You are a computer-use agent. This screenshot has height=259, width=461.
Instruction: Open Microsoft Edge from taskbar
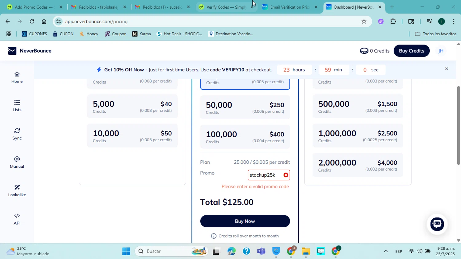click(231, 251)
